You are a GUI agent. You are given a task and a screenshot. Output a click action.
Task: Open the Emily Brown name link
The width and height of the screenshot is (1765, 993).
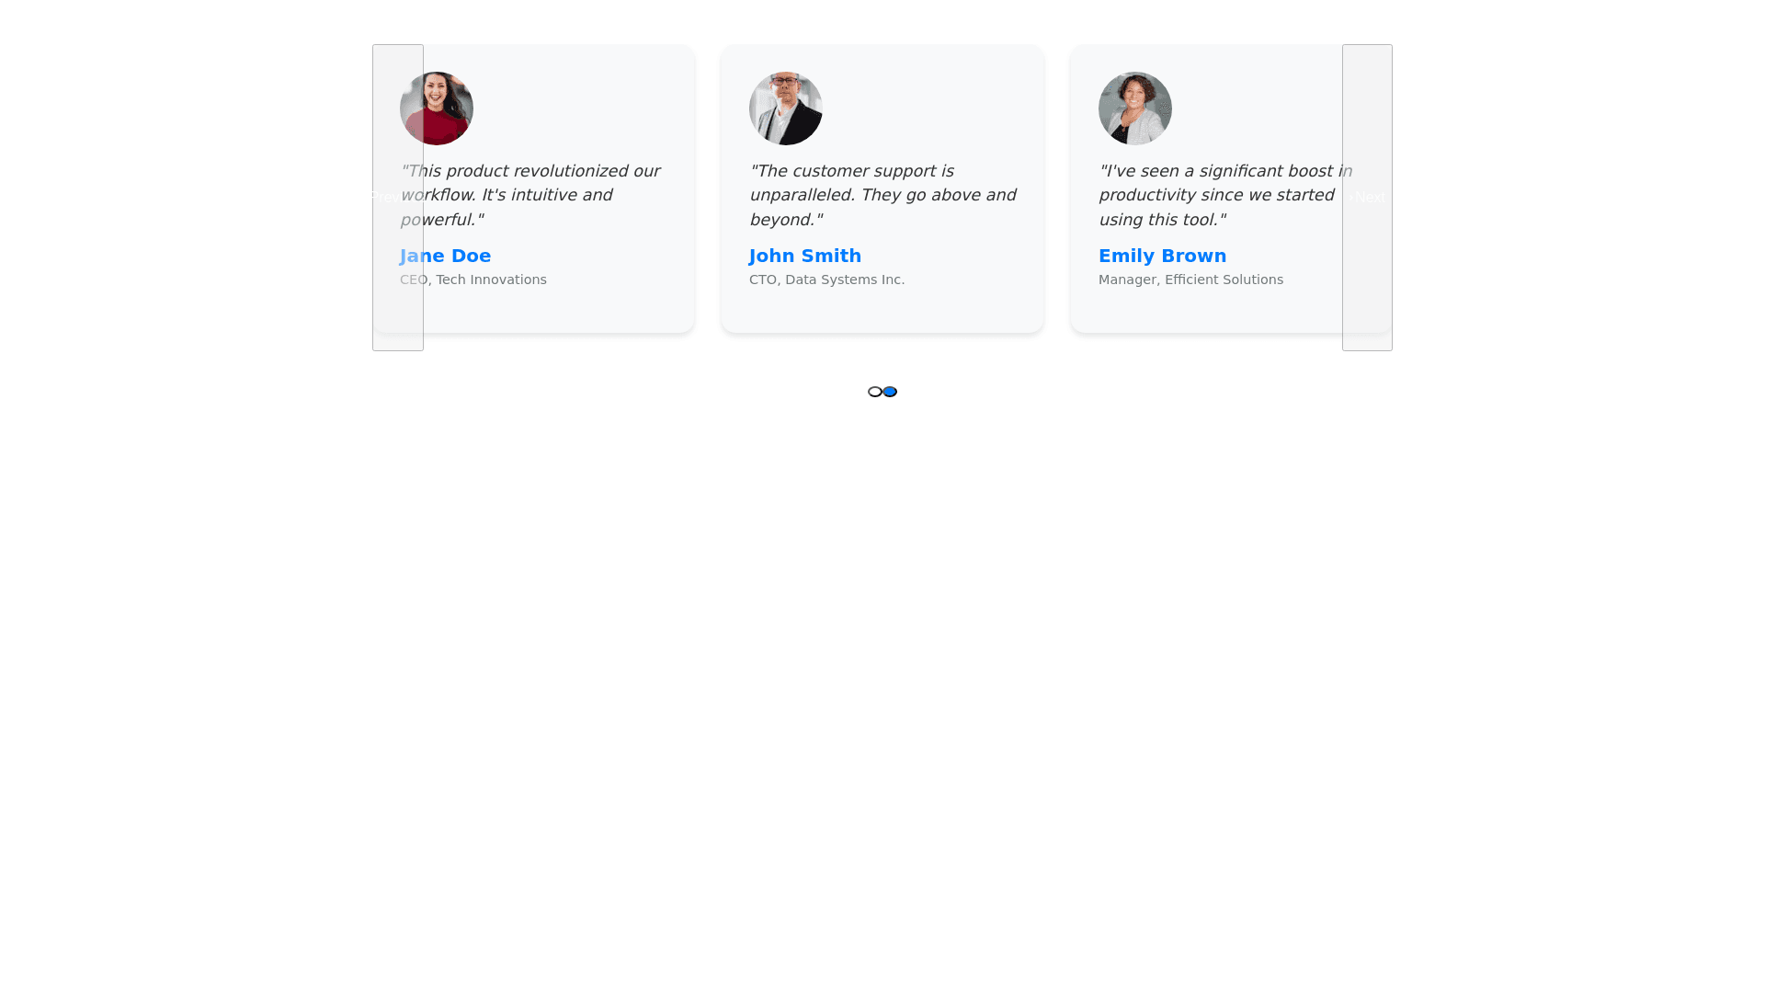click(x=1162, y=256)
